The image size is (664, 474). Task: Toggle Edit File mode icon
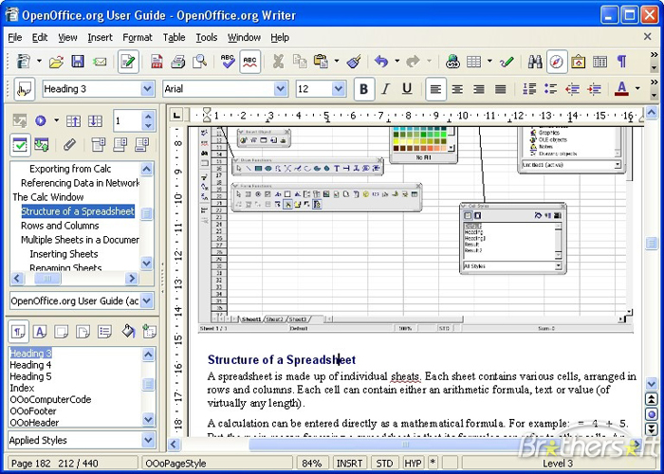(x=128, y=63)
